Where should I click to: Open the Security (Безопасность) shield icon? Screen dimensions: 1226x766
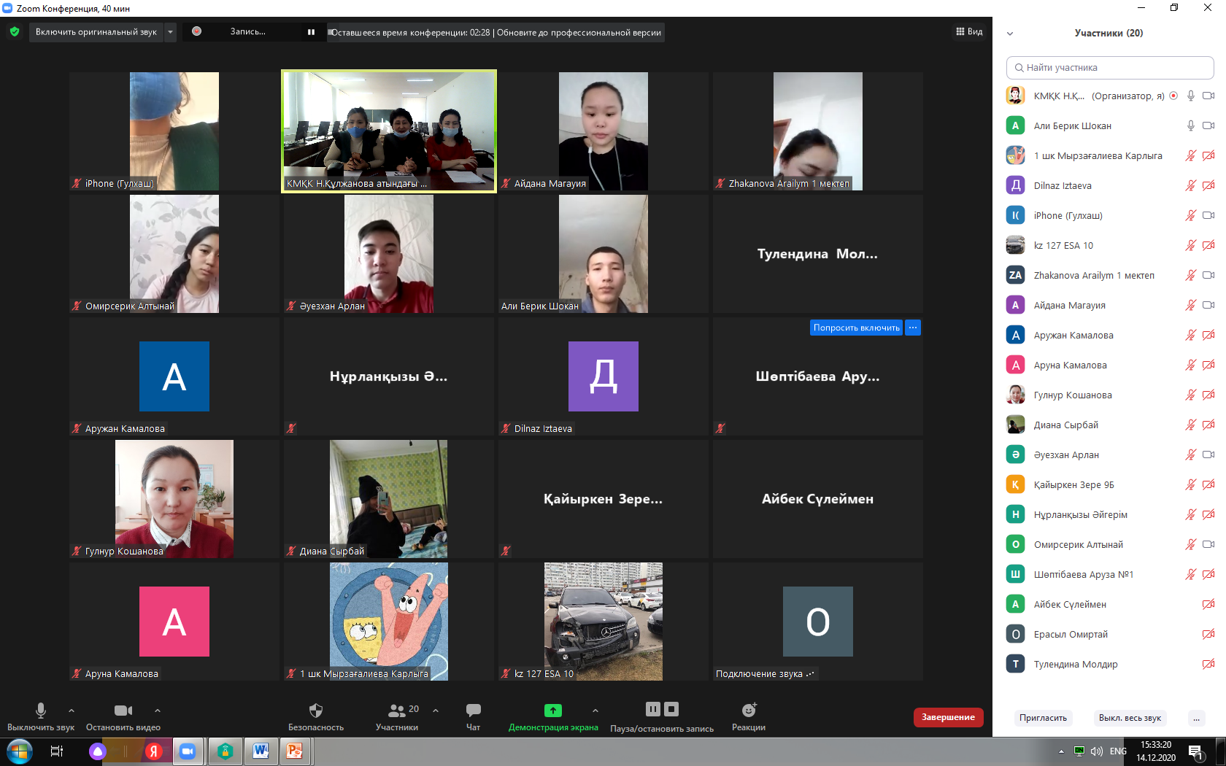[x=315, y=711]
